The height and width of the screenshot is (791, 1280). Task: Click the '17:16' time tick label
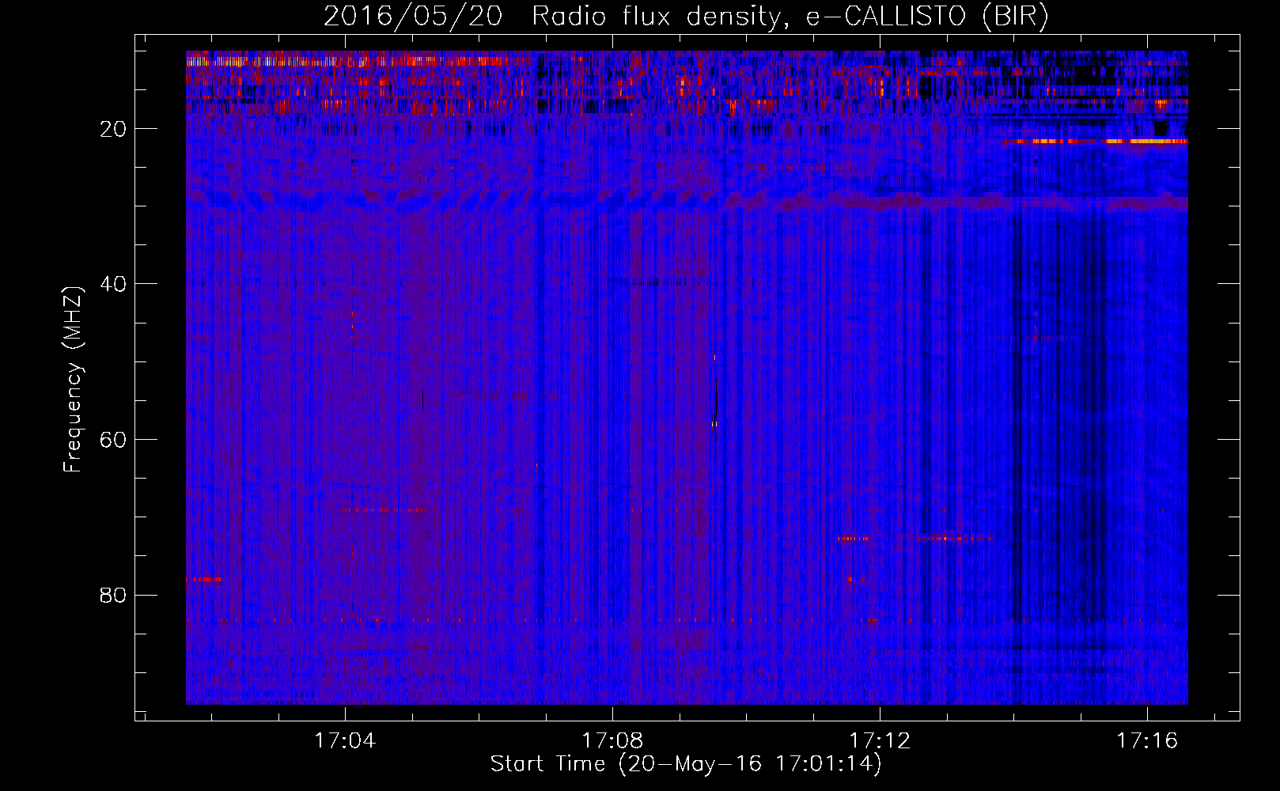coord(1147,740)
